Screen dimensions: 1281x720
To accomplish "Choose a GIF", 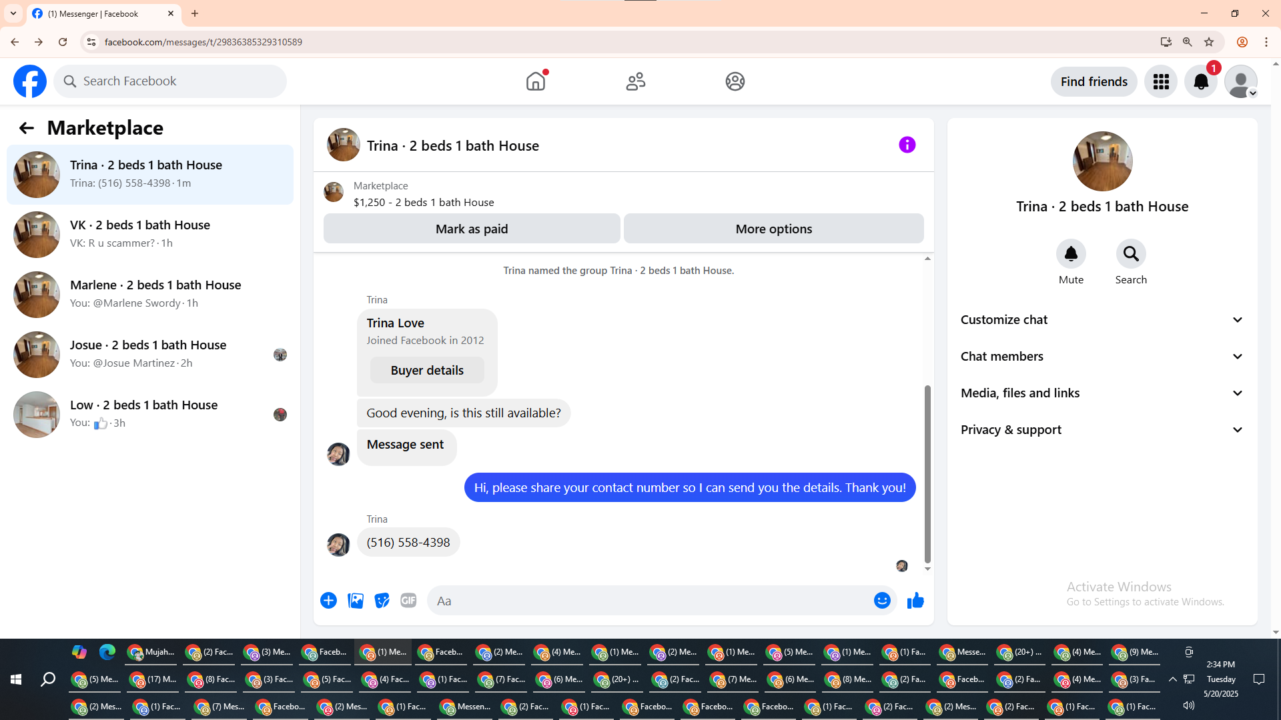I will 408,601.
